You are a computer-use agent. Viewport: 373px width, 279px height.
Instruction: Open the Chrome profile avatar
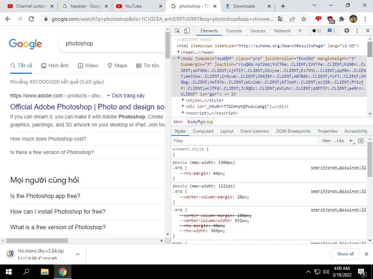pyautogui.click(x=353, y=19)
